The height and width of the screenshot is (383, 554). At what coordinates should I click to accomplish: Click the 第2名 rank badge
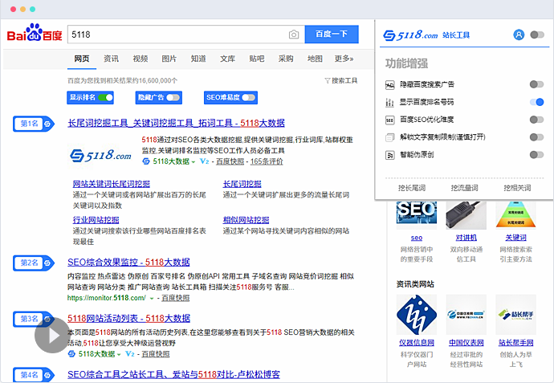[33, 263]
